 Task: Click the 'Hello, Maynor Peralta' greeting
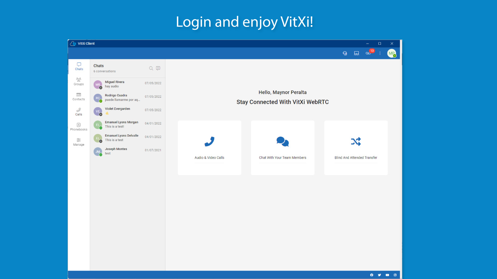pyautogui.click(x=283, y=92)
